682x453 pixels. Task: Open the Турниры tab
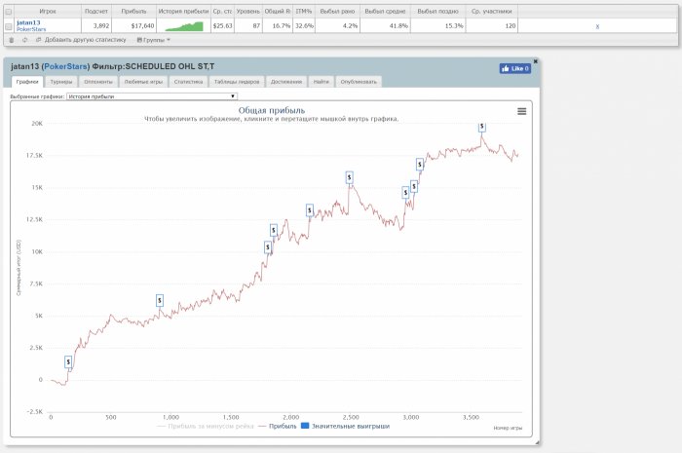click(x=60, y=82)
